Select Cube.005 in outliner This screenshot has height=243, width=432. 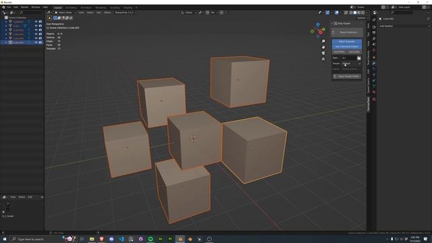coord(18,42)
